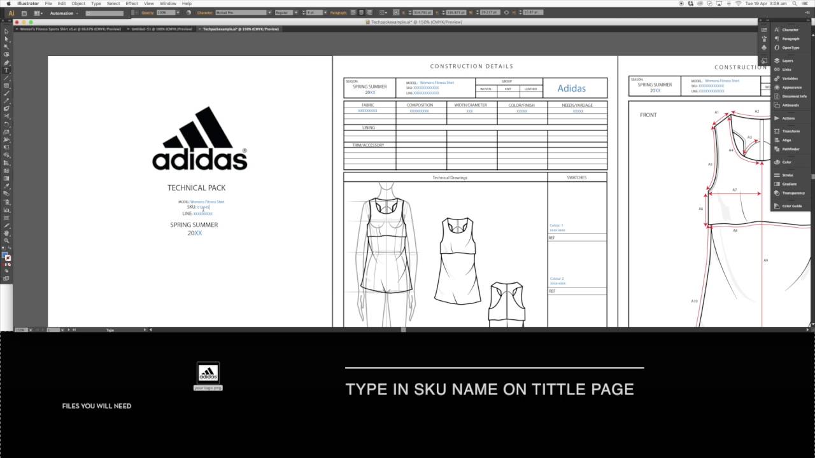
Task: Toggle the constrain width and height proportions link
Action: pos(507,13)
